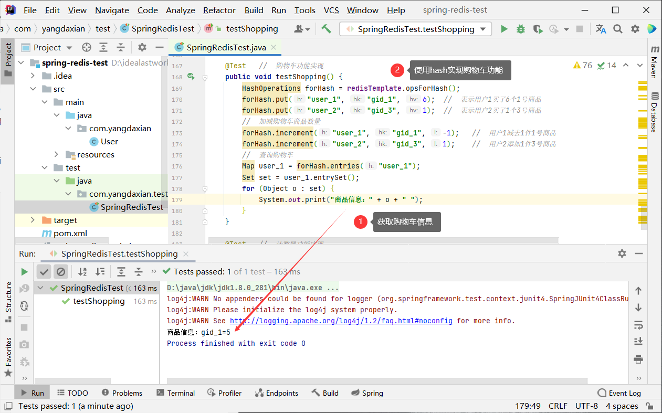Click the Translate icon in main toolbar
The width and height of the screenshot is (662, 413).
coord(601,29)
